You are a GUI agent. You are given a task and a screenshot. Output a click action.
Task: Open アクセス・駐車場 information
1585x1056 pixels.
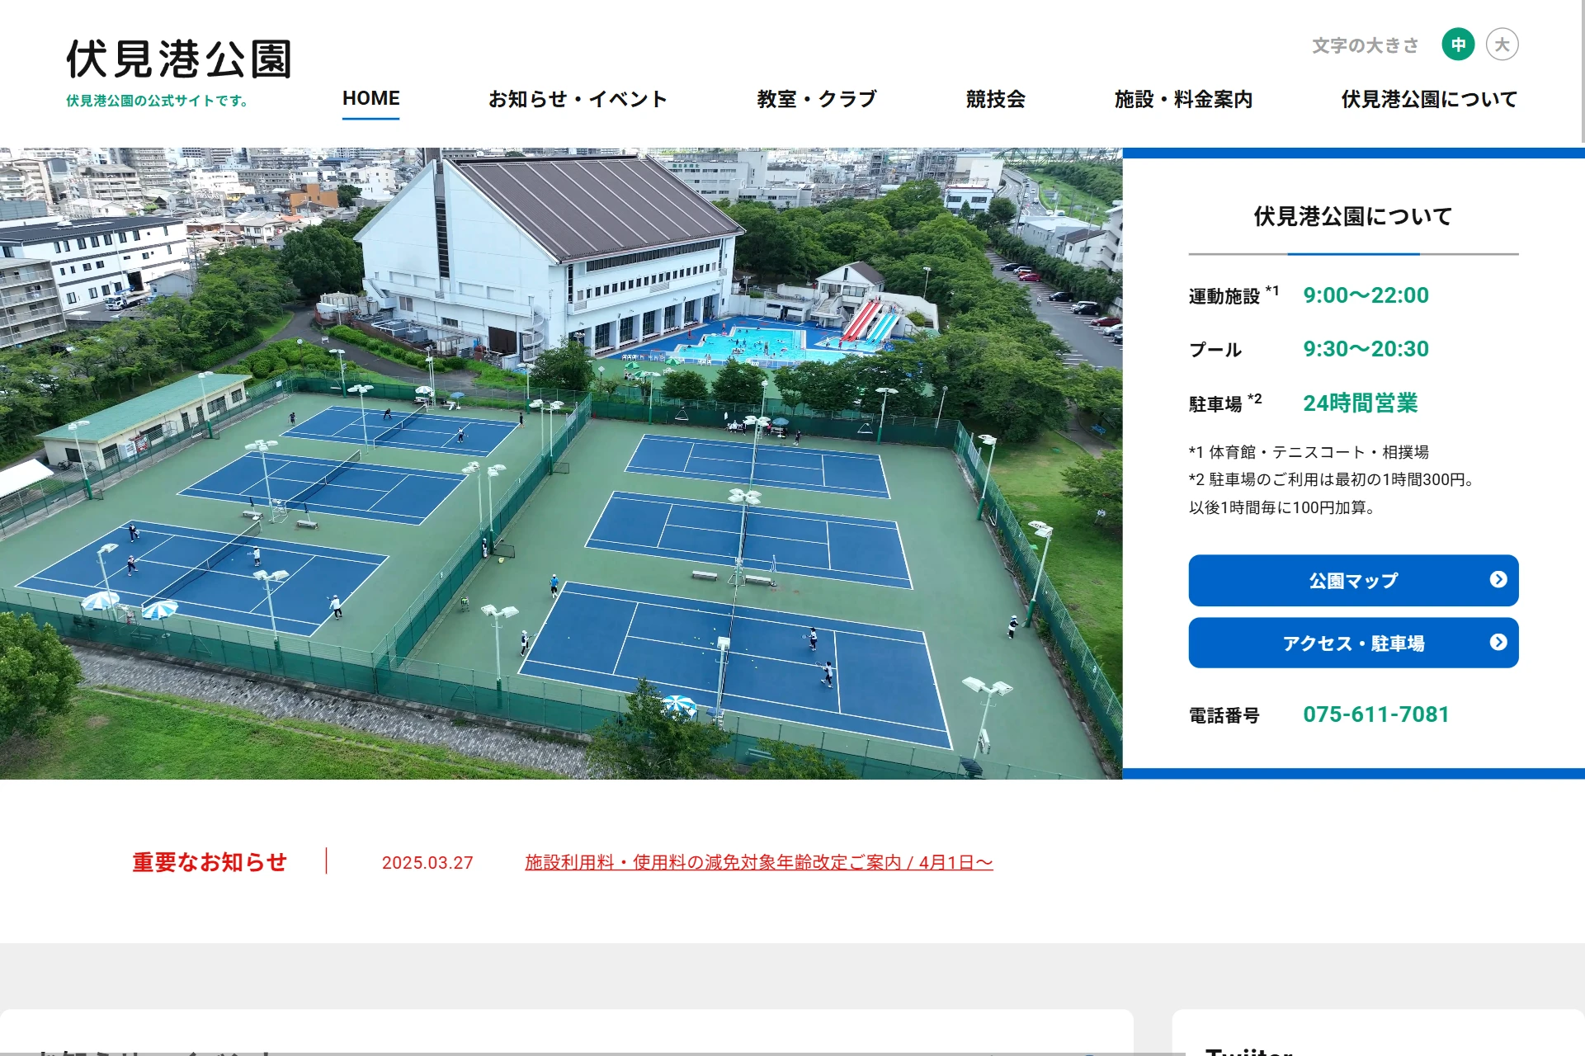1353,643
